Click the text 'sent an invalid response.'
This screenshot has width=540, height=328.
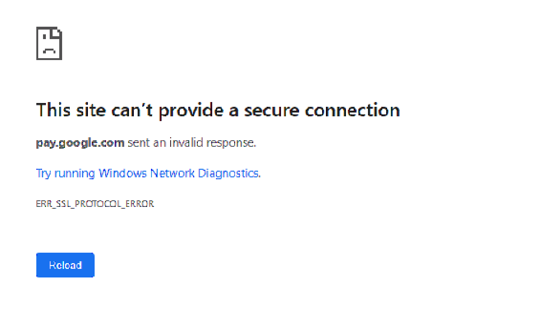point(192,143)
